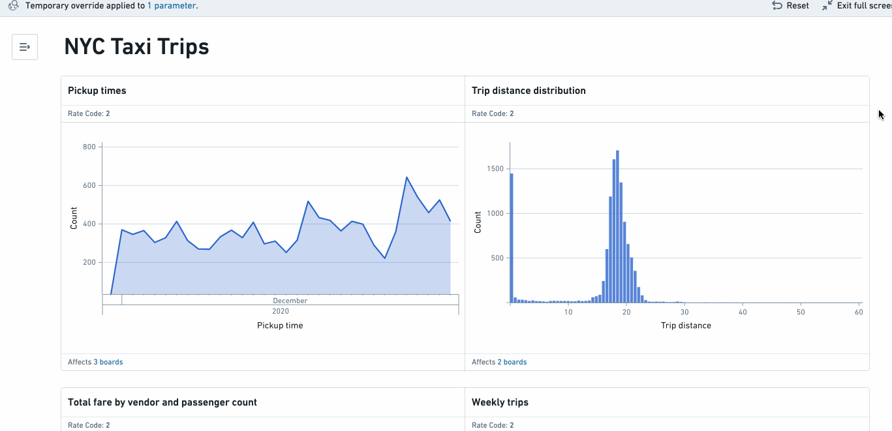Open "3 boards" link under Pickup times
The image size is (892, 431).
pyautogui.click(x=108, y=362)
